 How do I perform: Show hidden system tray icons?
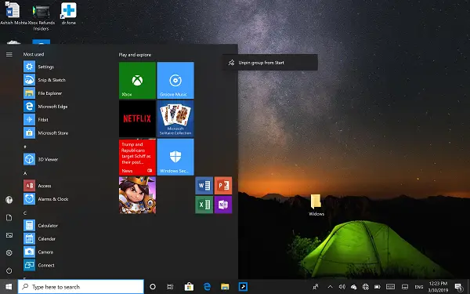[x=330, y=287]
